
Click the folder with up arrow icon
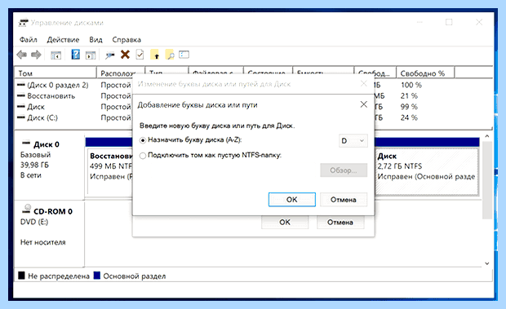pyautogui.click(x=155, y=55)
